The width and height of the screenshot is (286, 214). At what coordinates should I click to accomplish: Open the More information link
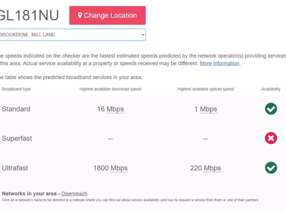[x=220, y=63]
